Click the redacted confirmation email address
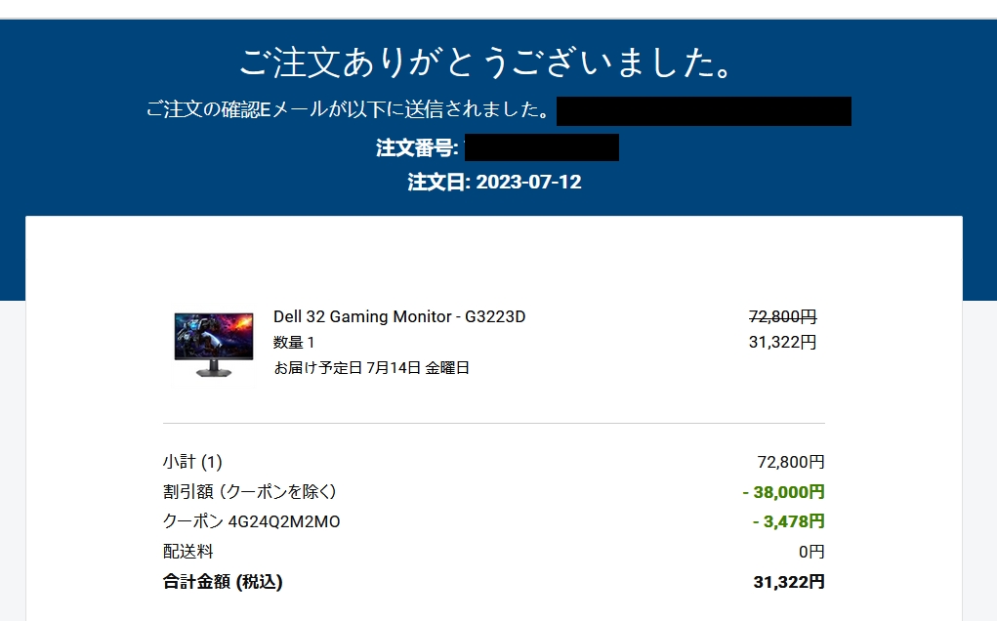The image size is (997, 621). [x=703, y=111]
